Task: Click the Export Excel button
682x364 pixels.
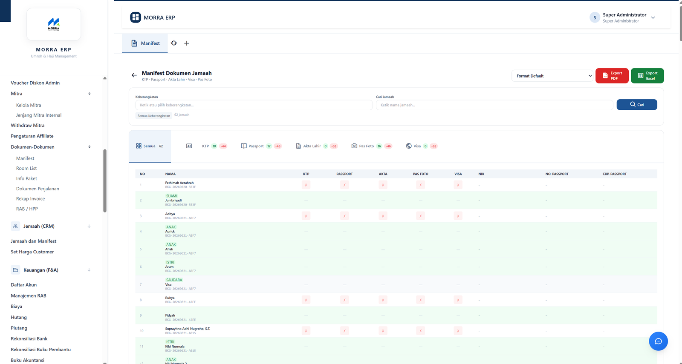Action: click(x=647, y=76)
